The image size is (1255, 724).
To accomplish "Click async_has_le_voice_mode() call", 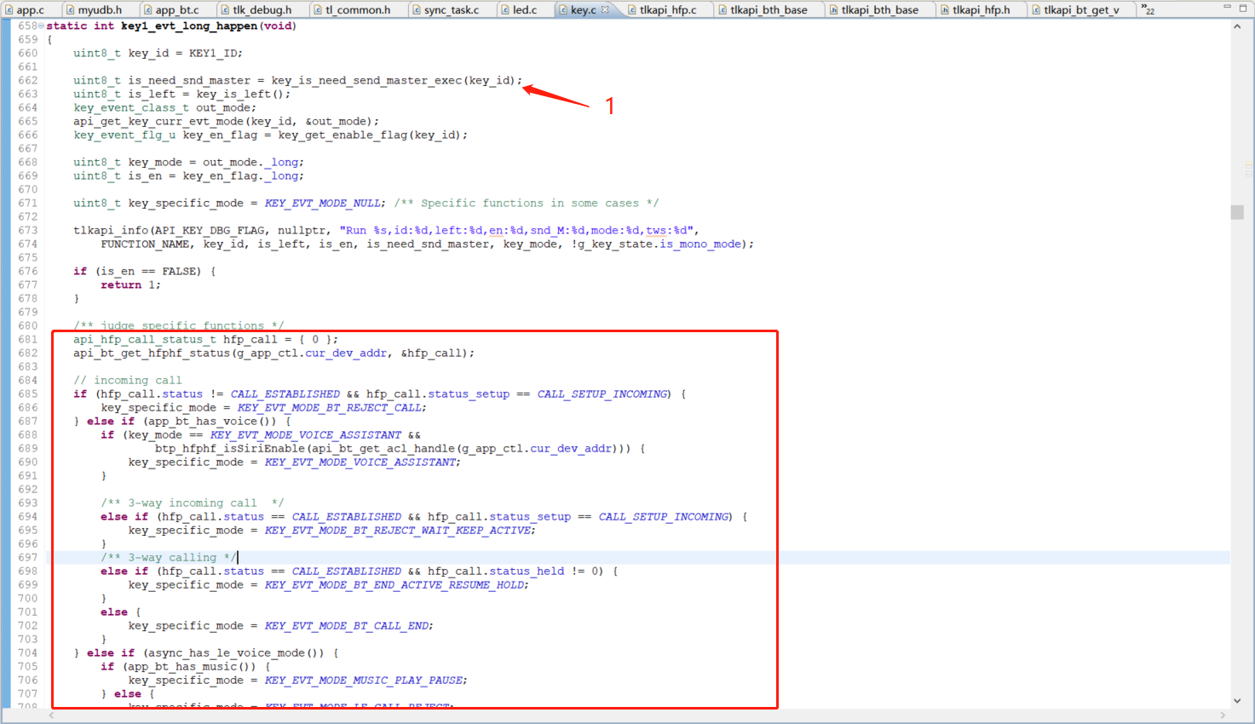I will point(237,653).
